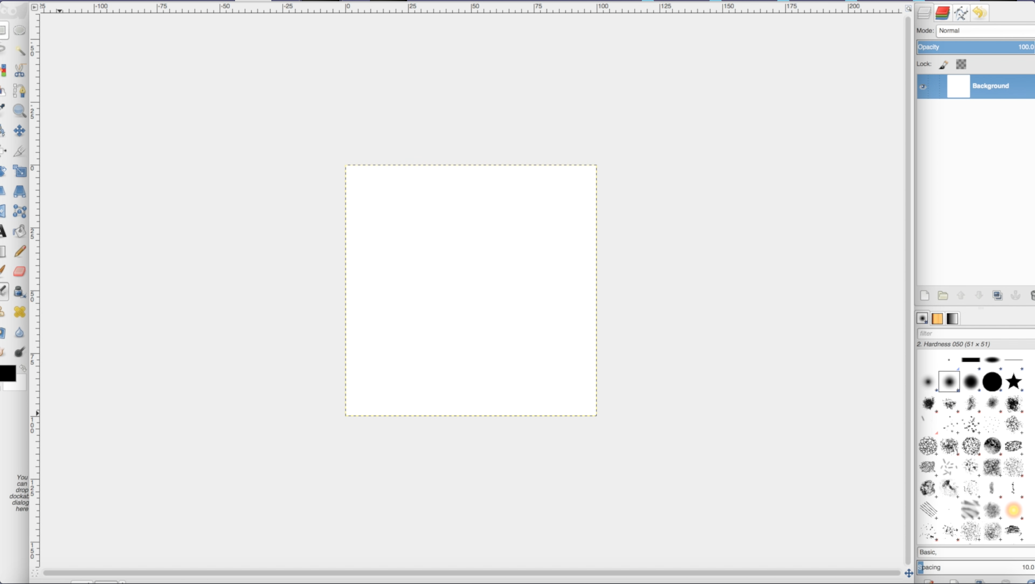Select the Zoom tool
Image resolution: width=1035 pixels, height=584 pixels.
tap(19, 111)
